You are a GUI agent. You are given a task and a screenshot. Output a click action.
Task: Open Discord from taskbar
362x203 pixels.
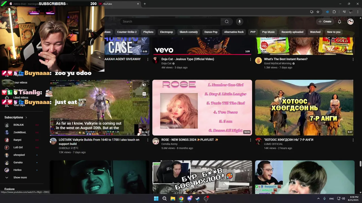(189, 198)
